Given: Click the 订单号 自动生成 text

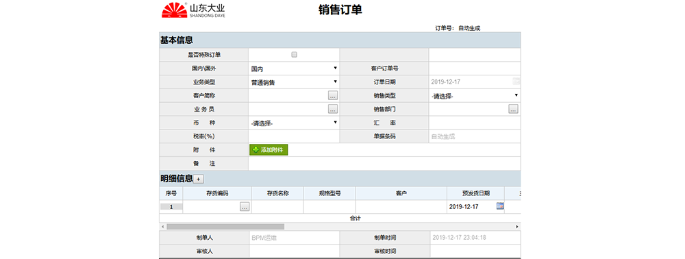Looking at the screenshot, I should (x=458, y=28).
